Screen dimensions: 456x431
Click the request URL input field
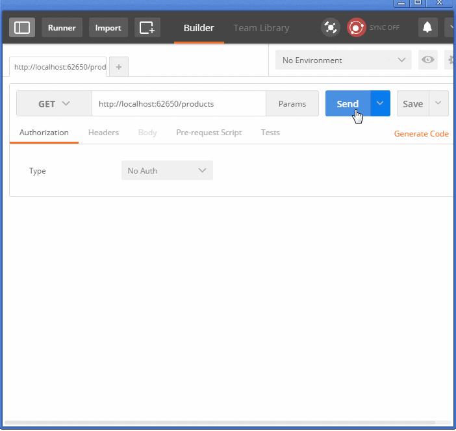click(179, 103)
